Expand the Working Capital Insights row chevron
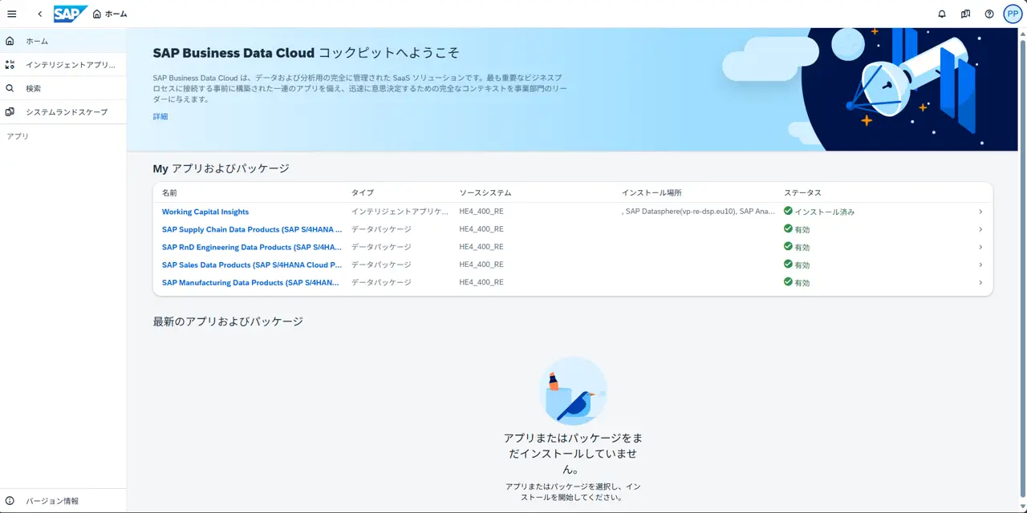The height and width of the screenshot is (513, 1027). (x=980, y=212)
